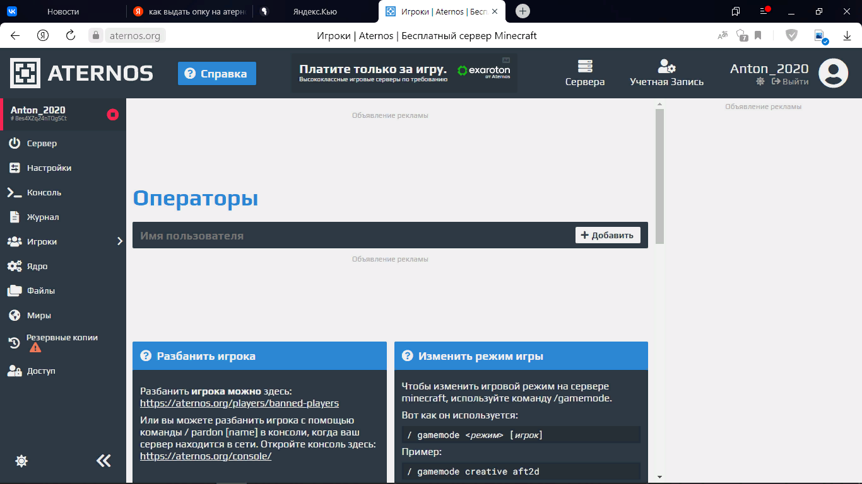
Task: Click the folder icon beside Файлы
Action: point(15,291)
